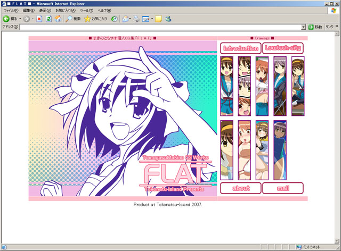Viewport: 341px width, 251px height.
Task: Open bottom-row thumbnail of girl winking in swimsuit
Action: (262, 150)
